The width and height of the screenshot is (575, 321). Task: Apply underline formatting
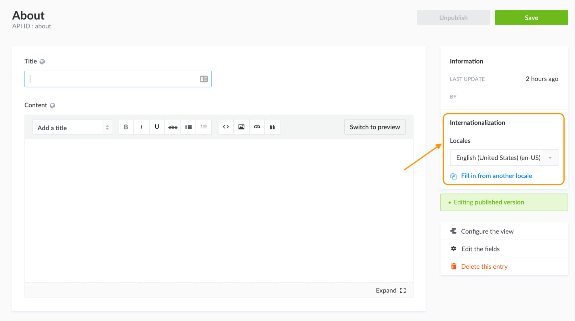pyautogui.click(x=157, y=127)
